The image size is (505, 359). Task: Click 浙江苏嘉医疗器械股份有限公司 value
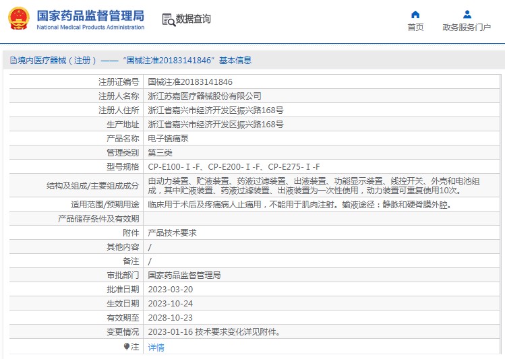tap(204, 96)
